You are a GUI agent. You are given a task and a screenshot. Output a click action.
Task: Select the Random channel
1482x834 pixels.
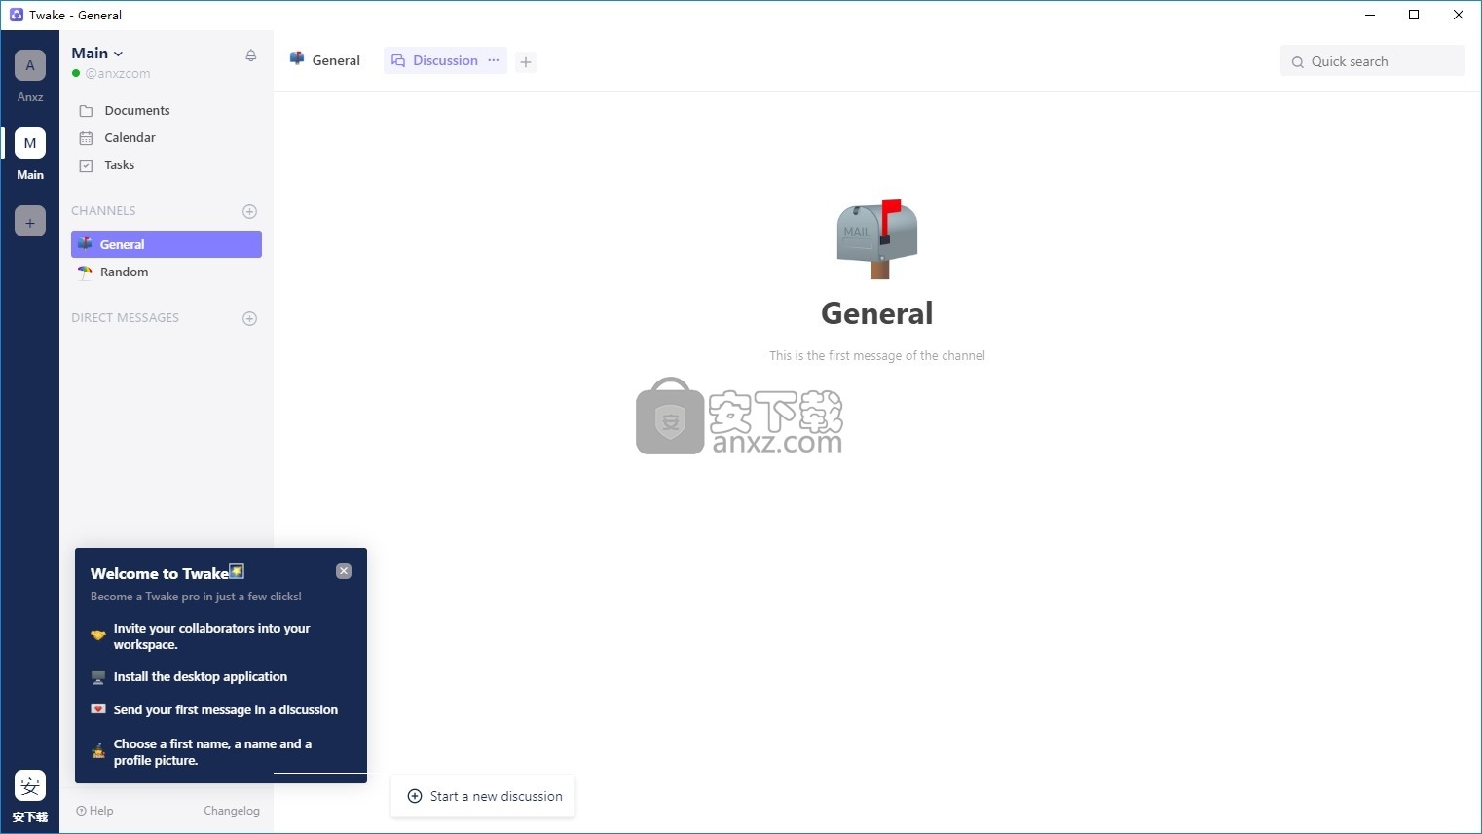pos(167,272)
